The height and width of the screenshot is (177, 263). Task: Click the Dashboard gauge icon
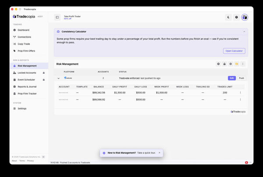coord(14,30)
